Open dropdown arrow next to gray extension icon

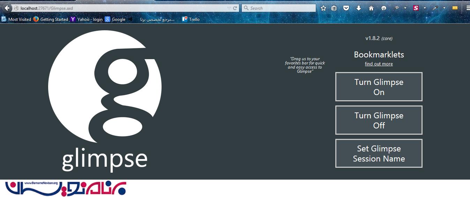tap(405, 8)
